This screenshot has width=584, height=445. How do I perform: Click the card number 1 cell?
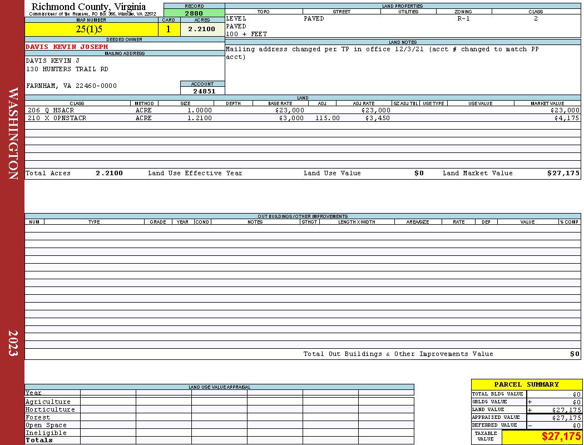(x=169, y=29)
